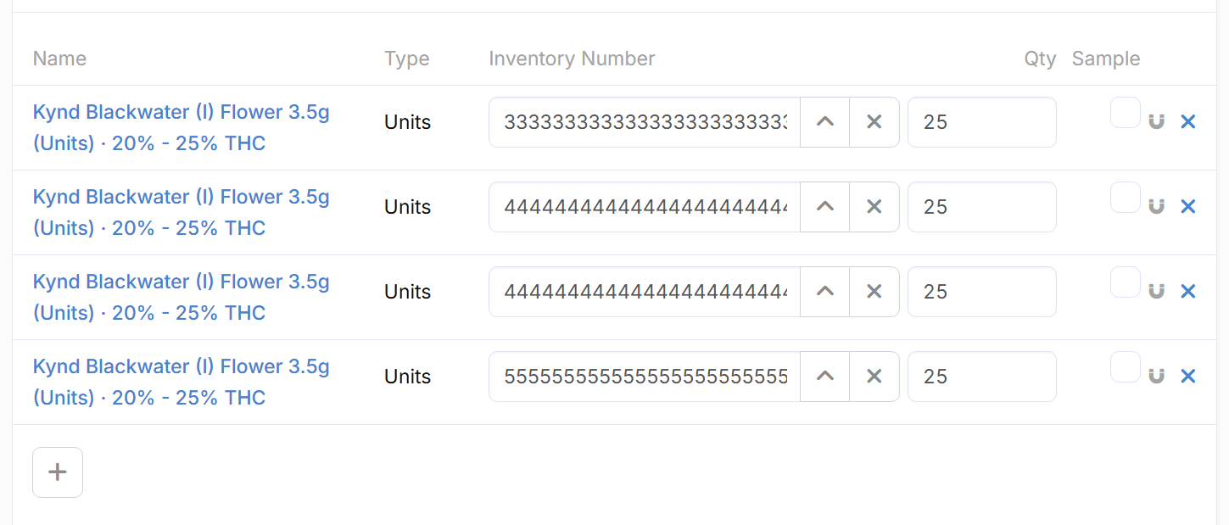Click the inventory number input showing 5555
The image size is (1229, 525).
[x=645, y=377]
